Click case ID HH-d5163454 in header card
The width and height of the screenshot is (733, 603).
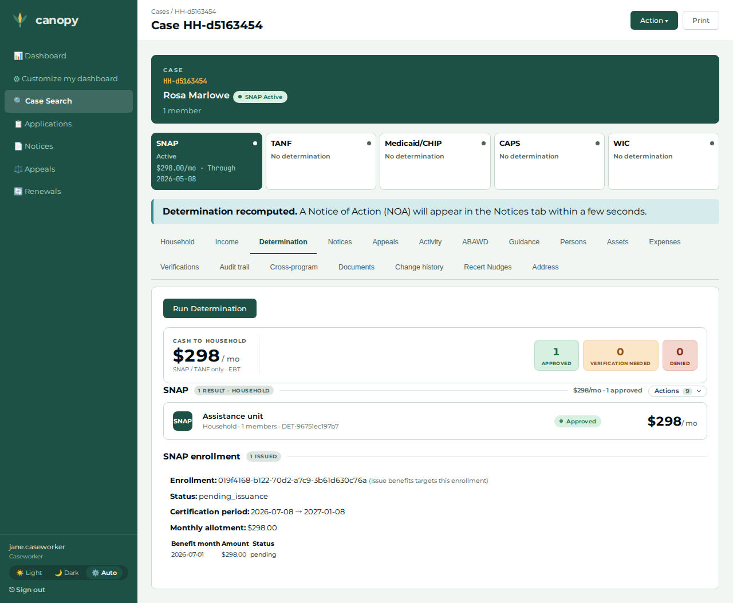[185, 81]
